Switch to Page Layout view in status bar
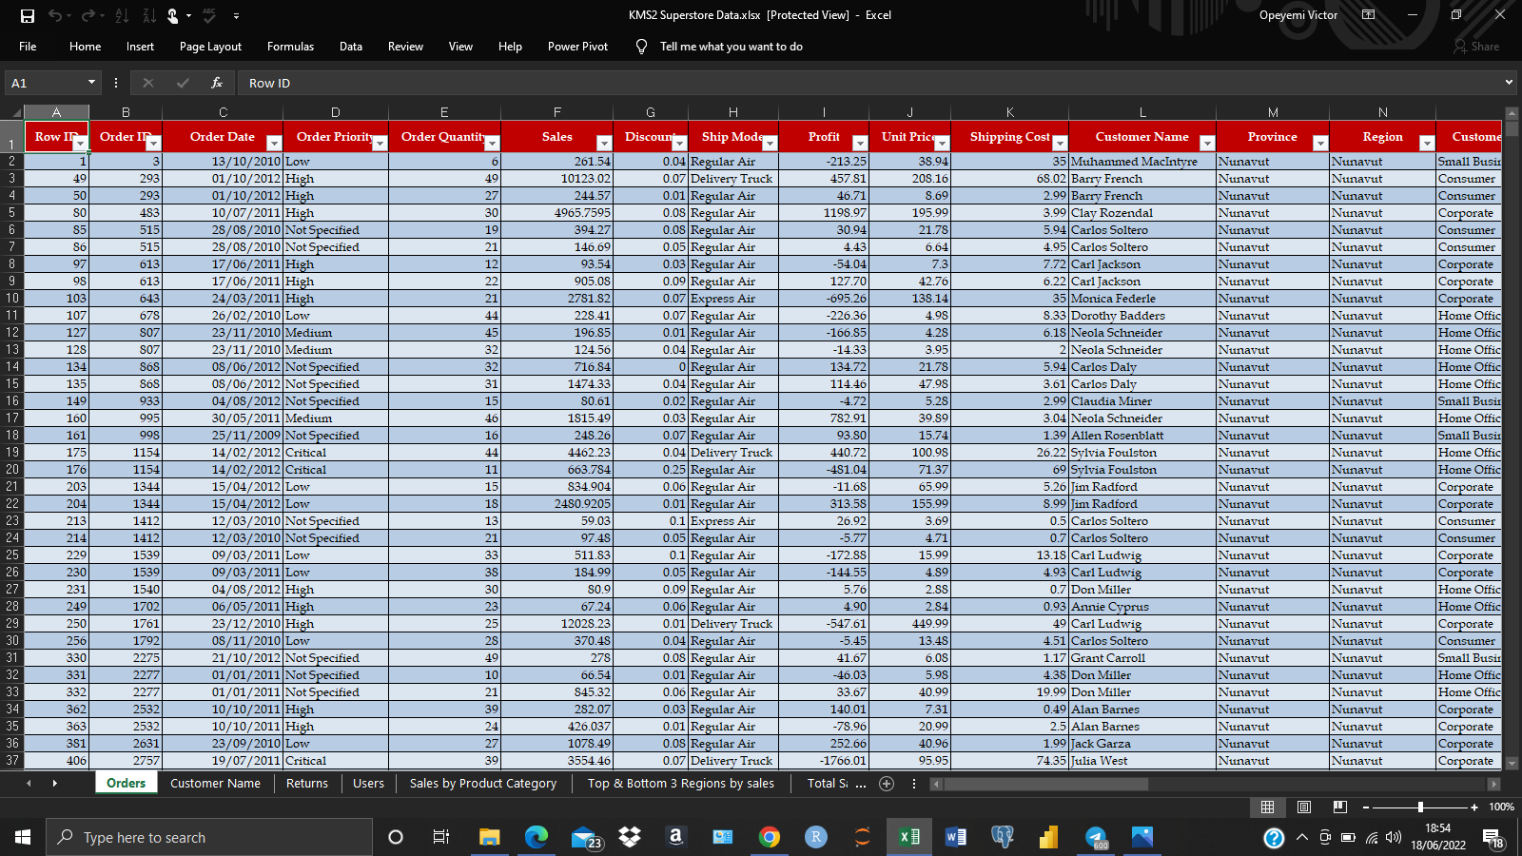Image resolution: width=1522 pixels, height=856 pixels. point(1302,807)
